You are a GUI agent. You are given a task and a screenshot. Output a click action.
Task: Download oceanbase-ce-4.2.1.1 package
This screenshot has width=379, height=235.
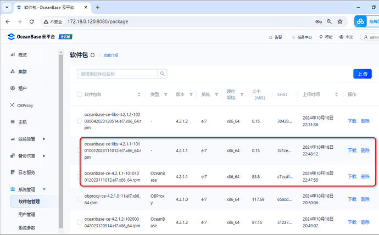(352, 177)
